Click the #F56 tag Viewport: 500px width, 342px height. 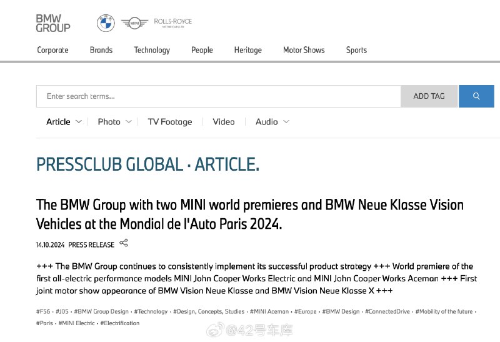point(43,311)
